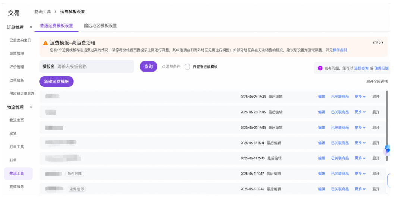Select 物流工具 in sidebar
Screen dimensions: 401x203
18,173
